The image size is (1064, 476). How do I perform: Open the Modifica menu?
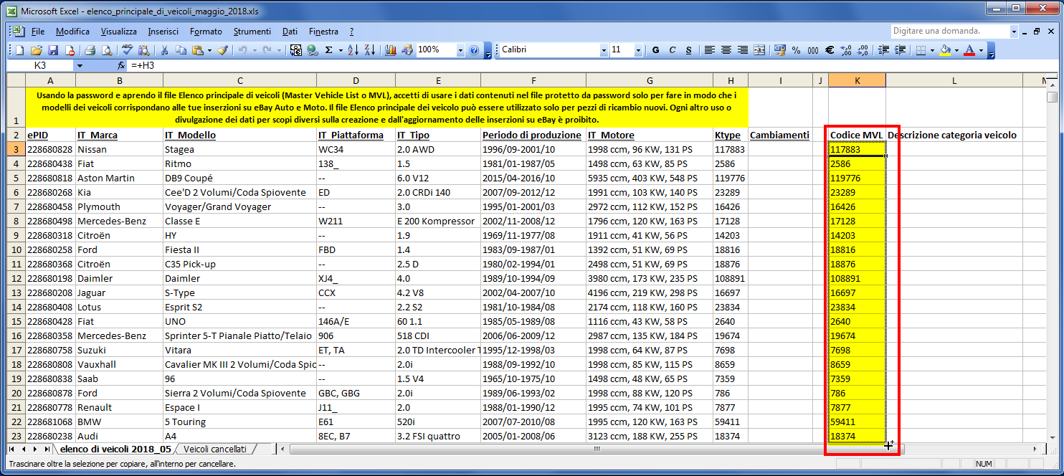pyautogui.click(x=72, y=32)
